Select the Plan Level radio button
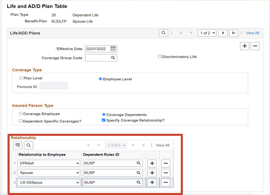This screenshot has width=270, height=195. 21,78
